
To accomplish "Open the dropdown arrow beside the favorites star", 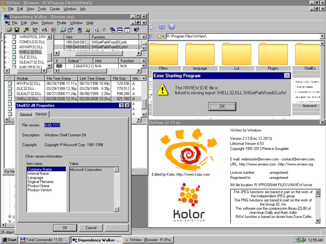I will coord(163,37).
